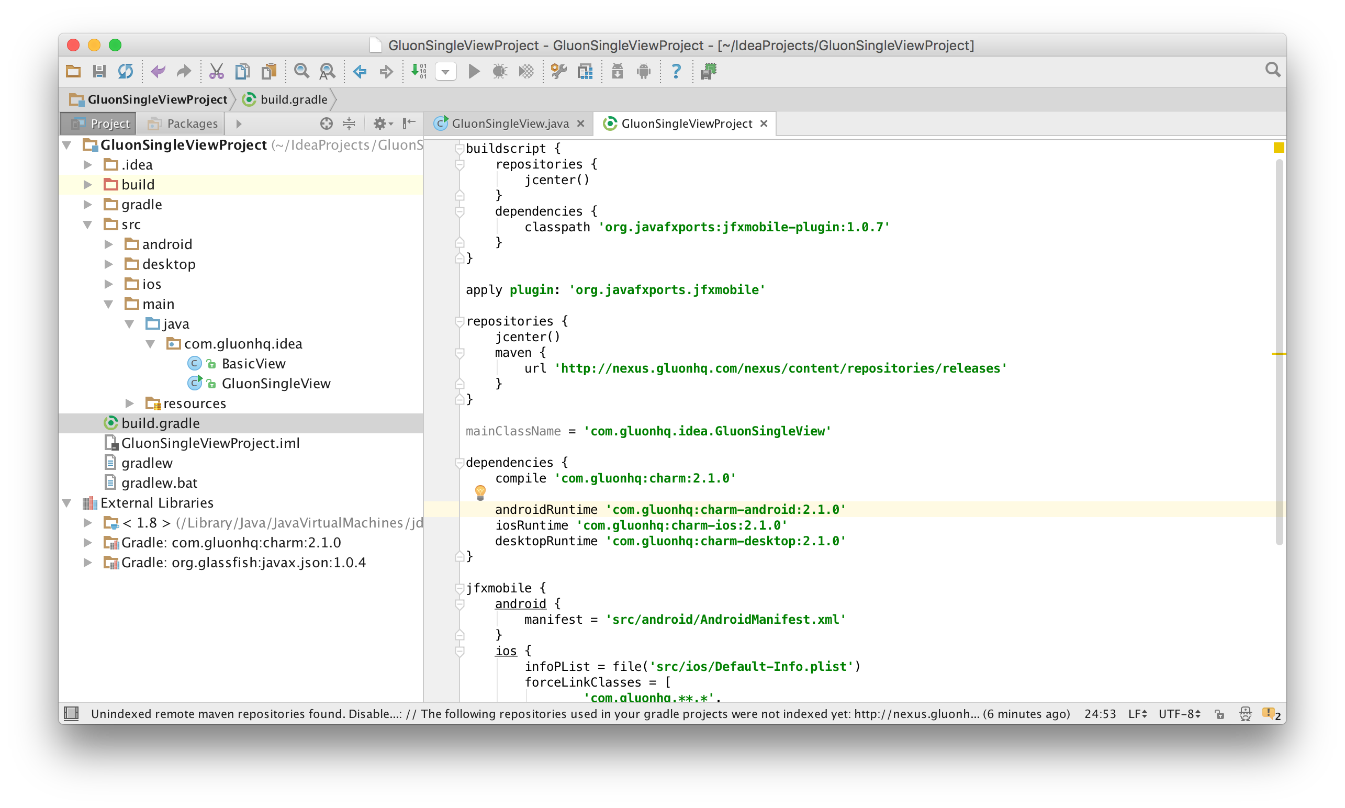
Task: Click the Debug bug icon
Action: [x=499, y=71]
